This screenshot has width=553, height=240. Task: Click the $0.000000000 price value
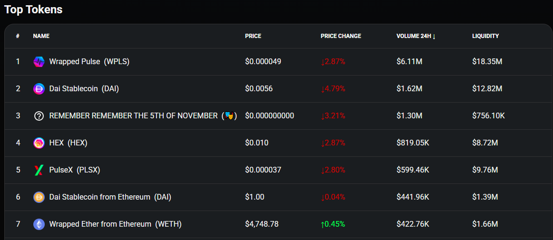pos(269,115)
